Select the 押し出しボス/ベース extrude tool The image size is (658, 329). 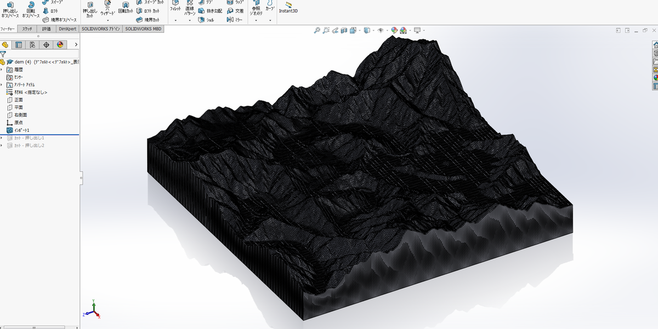pos(10,9)
